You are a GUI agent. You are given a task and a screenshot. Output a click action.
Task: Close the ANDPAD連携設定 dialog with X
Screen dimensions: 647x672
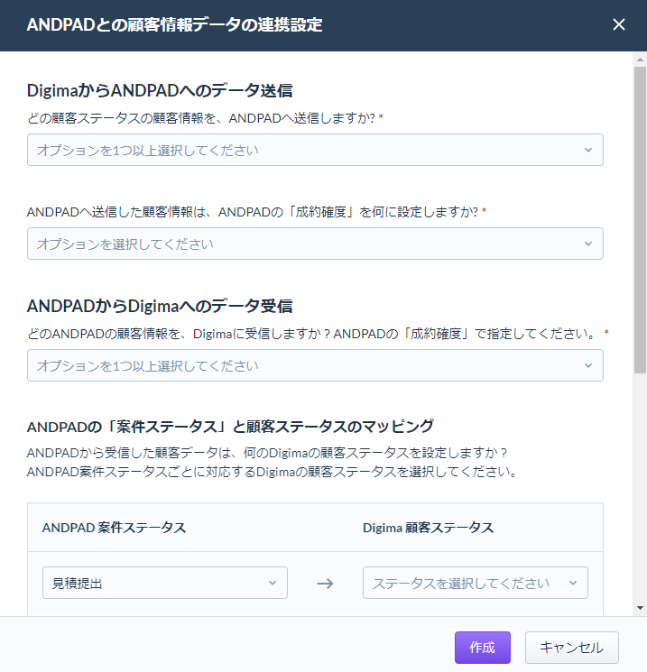click(618, 24)
